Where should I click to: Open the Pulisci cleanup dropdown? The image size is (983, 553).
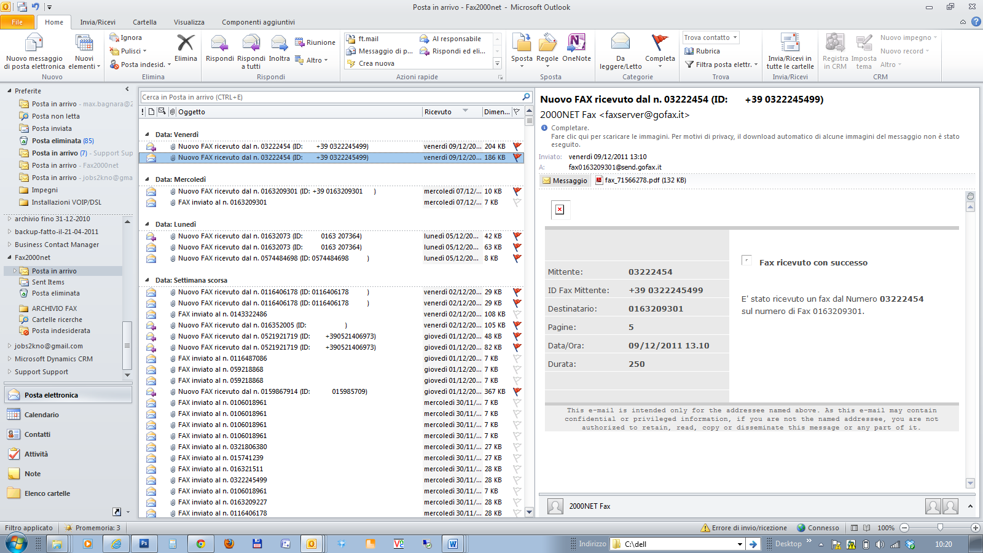[x=128, y=51]
